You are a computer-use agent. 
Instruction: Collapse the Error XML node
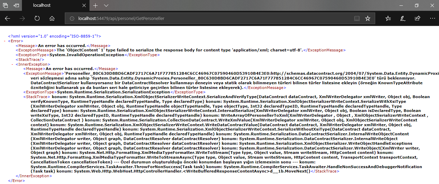4,41
